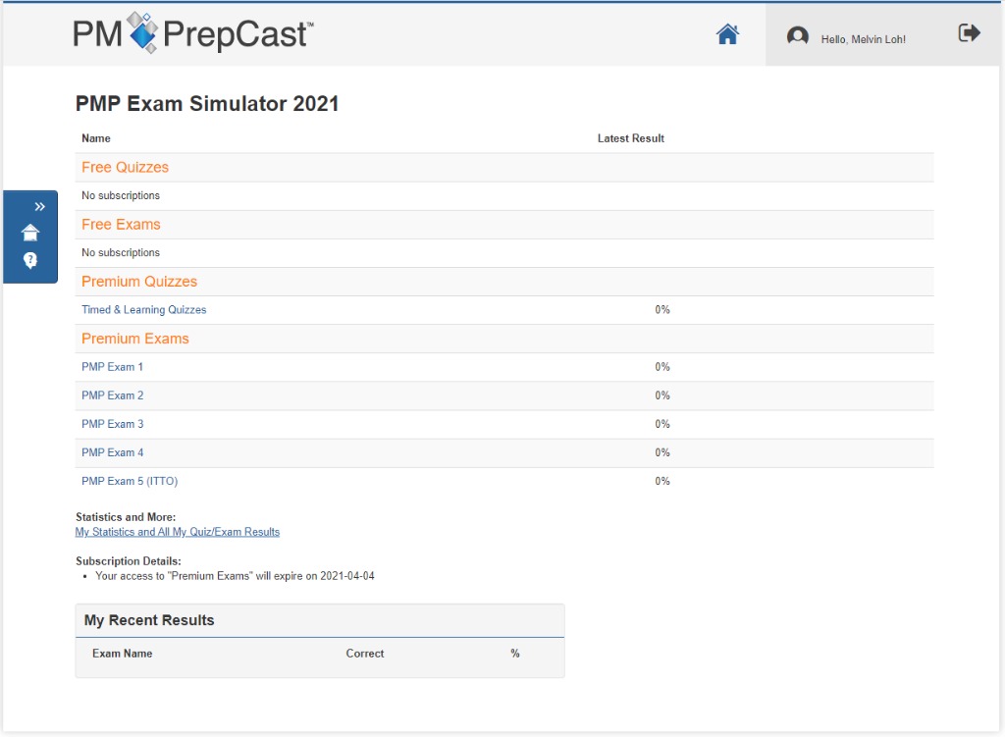
Task: Open the PMP Exam 2 link
Action: 112,395
